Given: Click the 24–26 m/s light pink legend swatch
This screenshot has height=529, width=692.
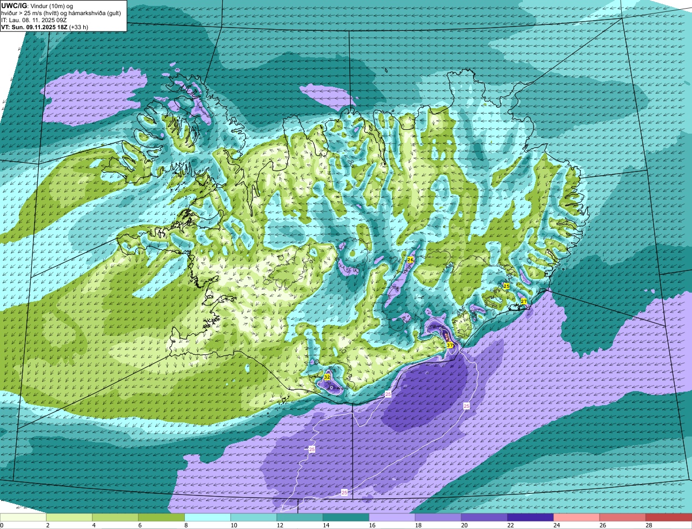Looking at the screenshot, I should click(x=577, y=517).
